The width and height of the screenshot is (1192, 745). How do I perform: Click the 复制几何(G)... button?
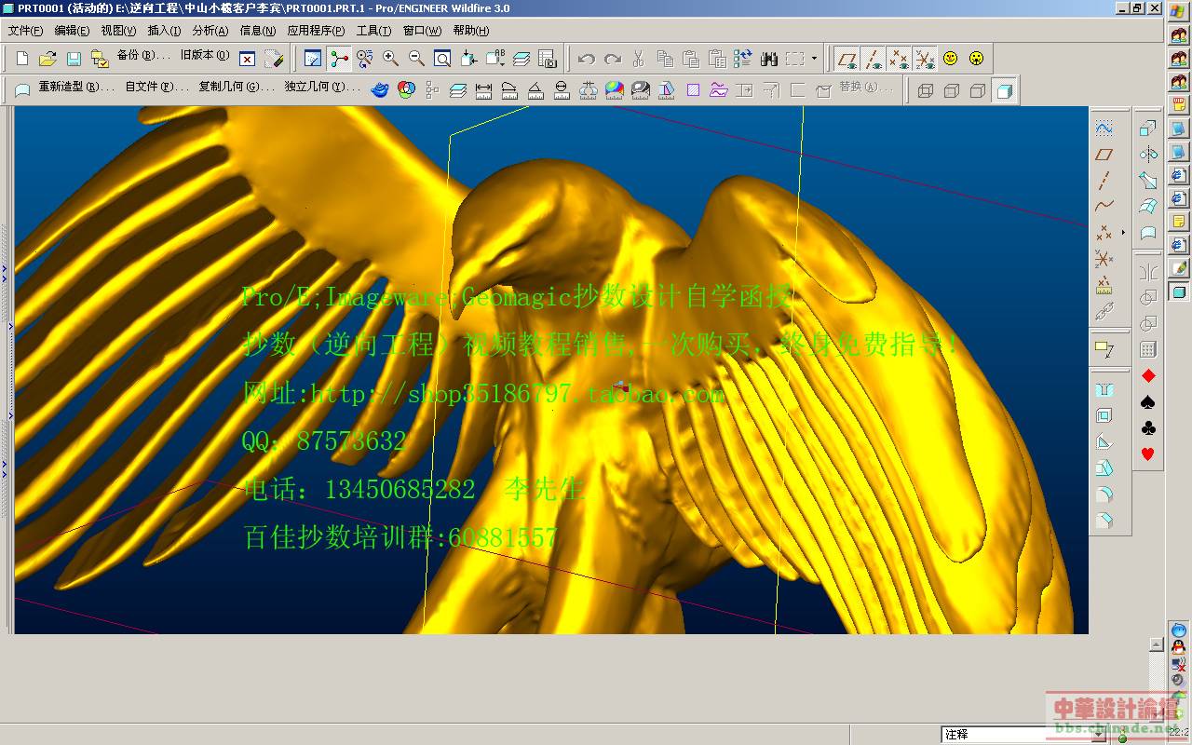pos(236,88)
